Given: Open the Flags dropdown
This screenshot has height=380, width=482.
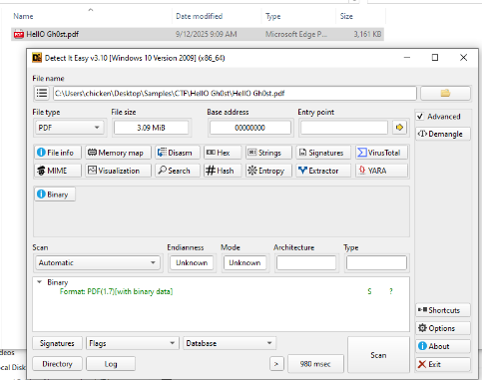Looking at the screenshot, I should pyautogui.click(x=133, y=343).
